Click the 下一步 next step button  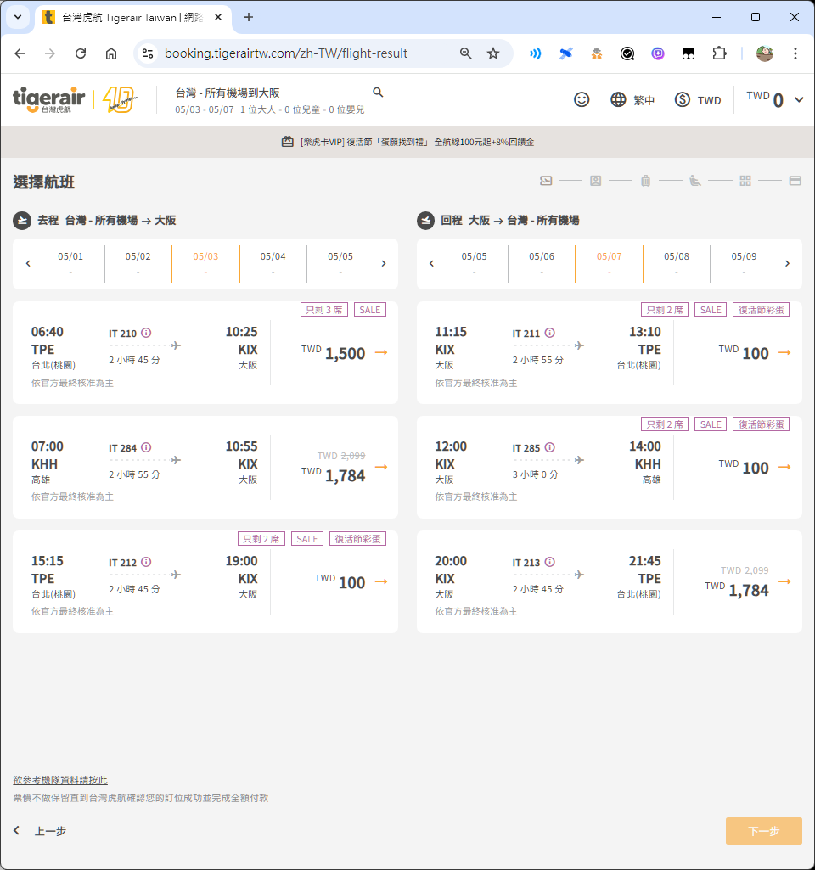pos(763,831)
